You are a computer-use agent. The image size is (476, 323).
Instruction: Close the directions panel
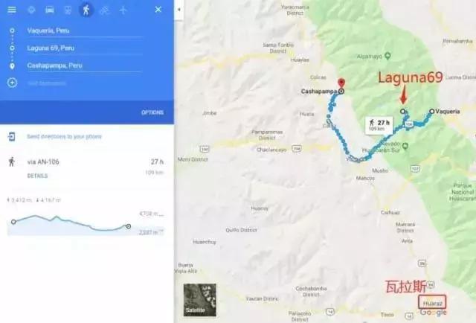point(158,10)
